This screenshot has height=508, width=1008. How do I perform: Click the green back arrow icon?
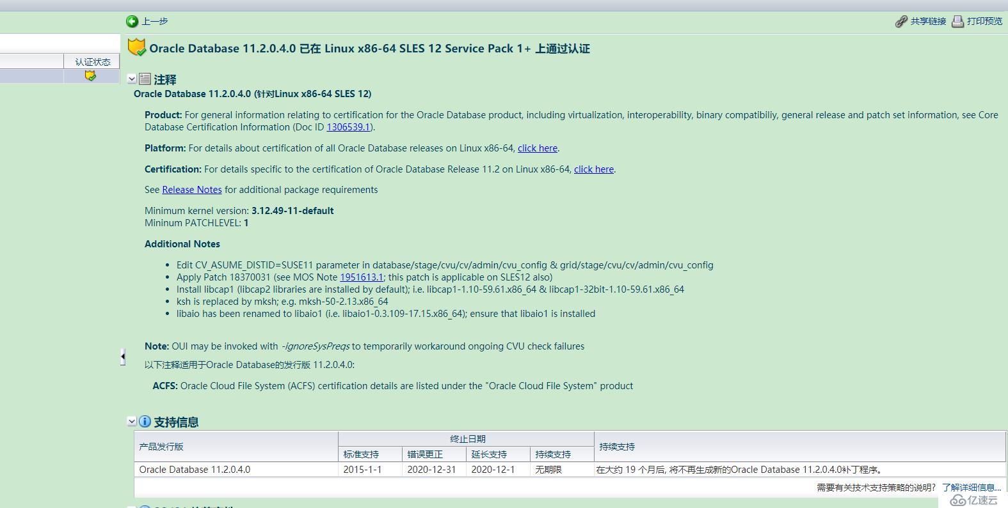[x=132, y=21]
